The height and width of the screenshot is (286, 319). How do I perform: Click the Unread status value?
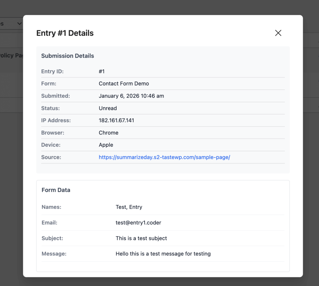(x=108, y=108)
